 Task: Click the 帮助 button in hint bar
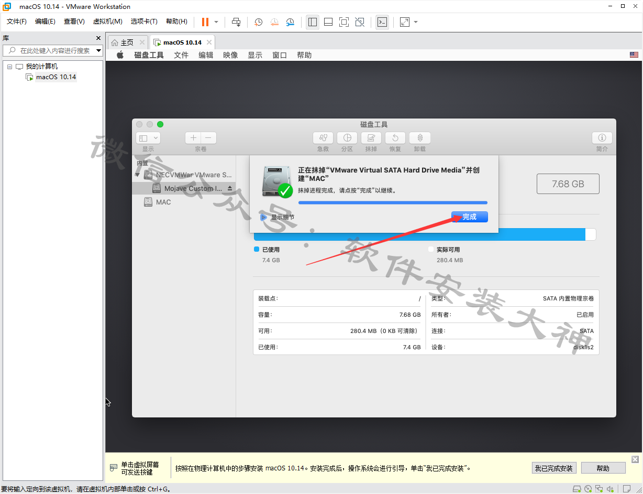pos(603,468)
